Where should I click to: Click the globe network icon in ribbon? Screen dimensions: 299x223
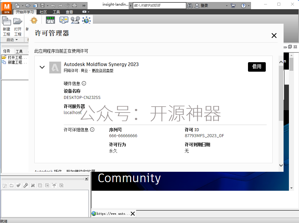[86, 20]
